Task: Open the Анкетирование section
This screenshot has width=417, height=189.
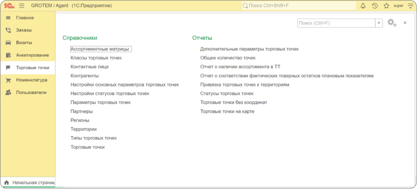Action: [28, 55]
